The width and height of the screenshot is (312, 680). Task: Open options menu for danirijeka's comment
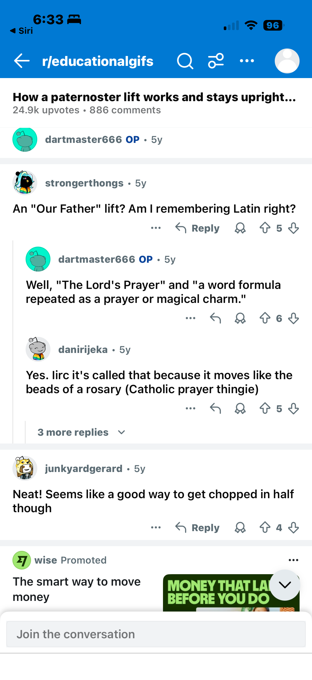pyautogui.click(x=190, y=408)
